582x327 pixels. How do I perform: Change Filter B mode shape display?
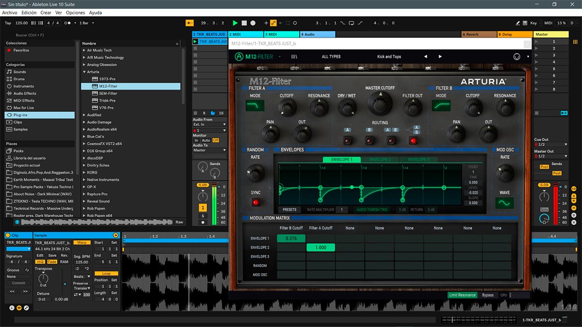point(441,105)
